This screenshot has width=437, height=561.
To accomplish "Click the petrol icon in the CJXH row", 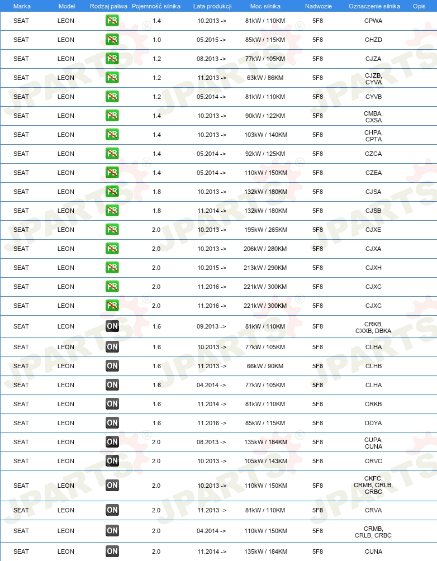I will (x=112, y=267).
